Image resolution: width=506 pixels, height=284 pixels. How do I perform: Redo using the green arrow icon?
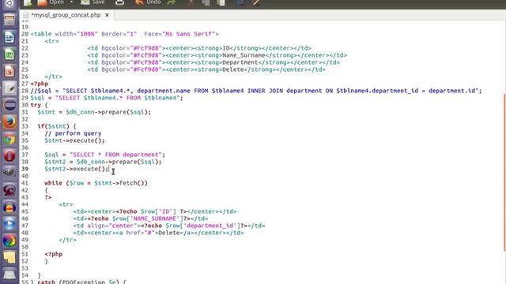coord(172,2)
